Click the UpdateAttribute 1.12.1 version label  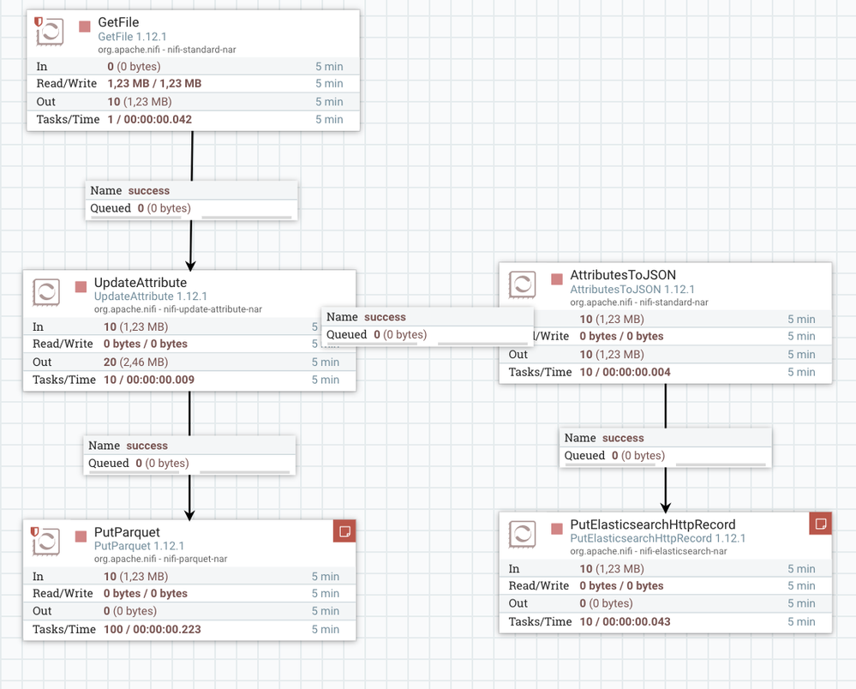click(151, 297)
